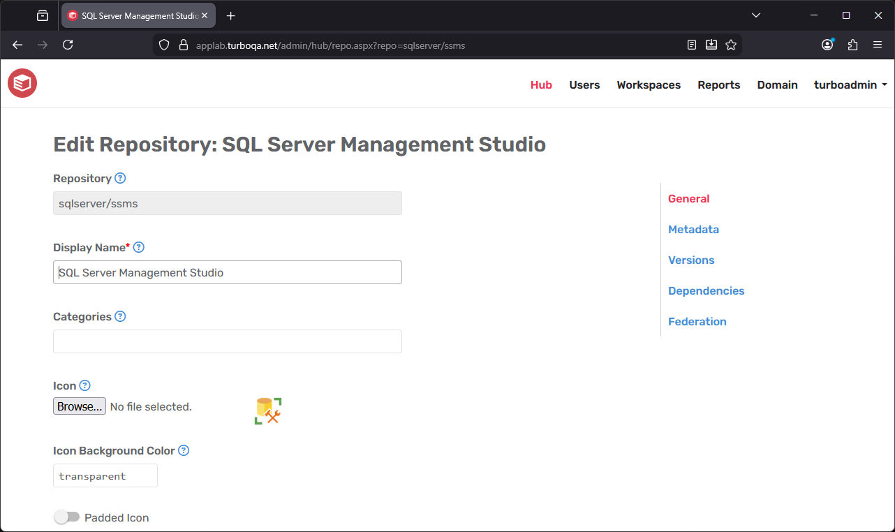Viewport: 895px width, 532px height.
Task: Bookmark the page with the star icon
Action: click(x=731, y=44)
